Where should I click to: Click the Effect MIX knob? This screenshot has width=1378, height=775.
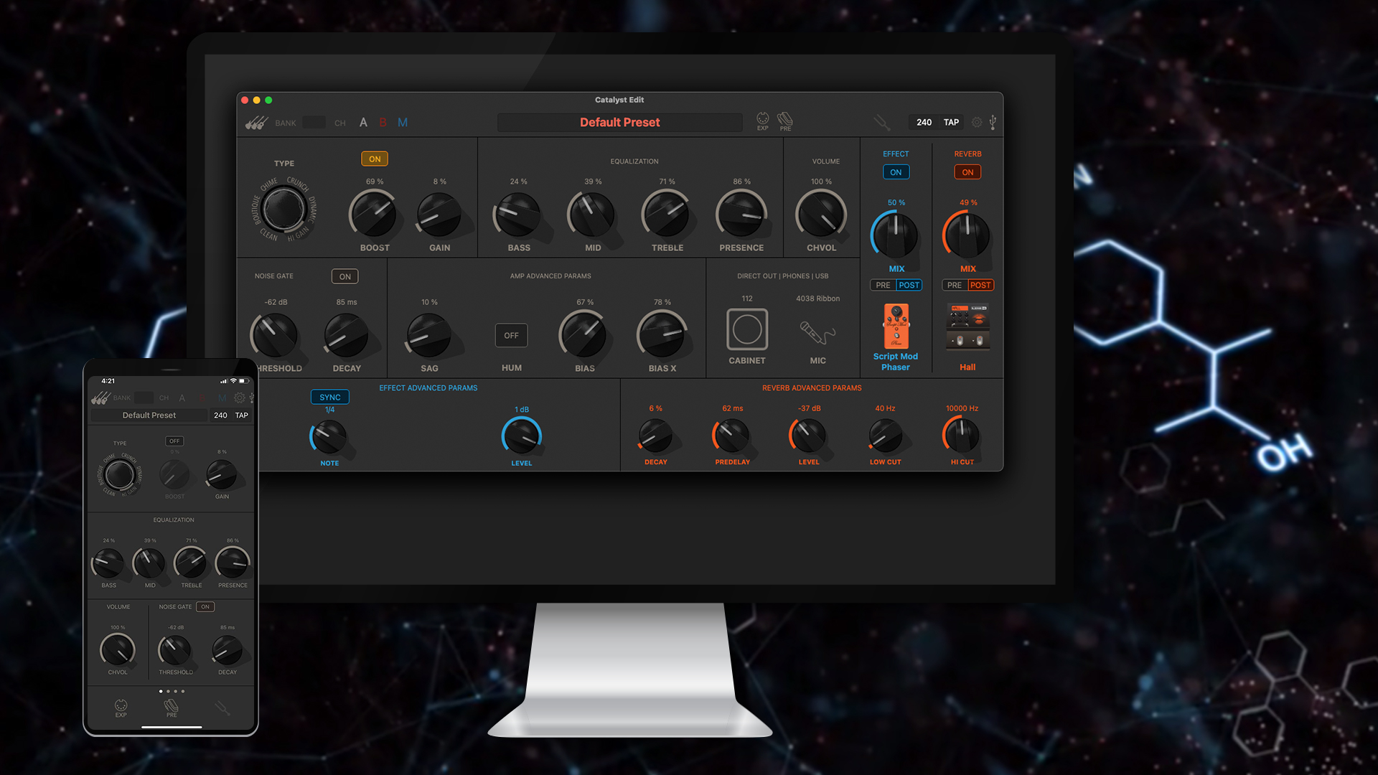[895, 235]
